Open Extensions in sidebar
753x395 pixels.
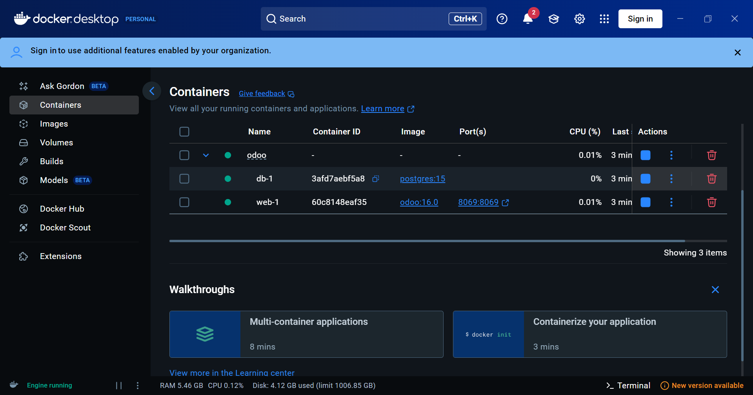(74, 256)
